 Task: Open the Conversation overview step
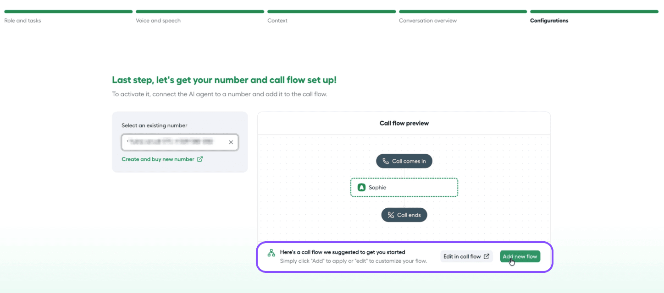(428, 21)
